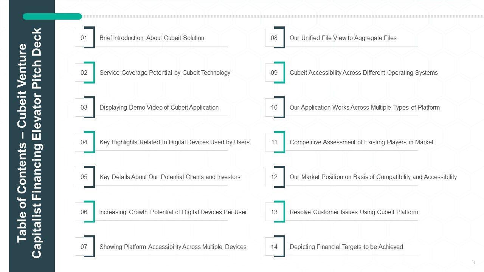Viewport: 484px width, 272px height.
Task: Select 'Resolve Customer Issues Using Cubeit Platform'
Action: tap(354, 212)
